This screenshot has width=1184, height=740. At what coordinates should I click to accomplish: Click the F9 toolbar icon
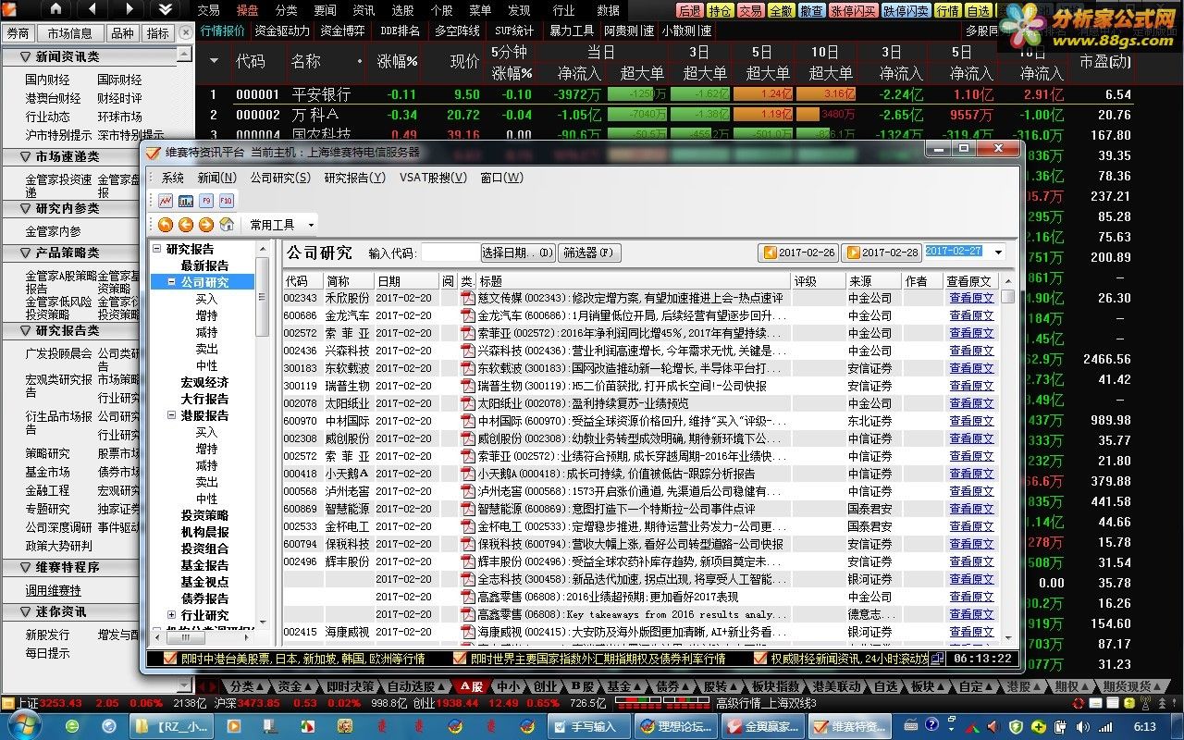206,200
